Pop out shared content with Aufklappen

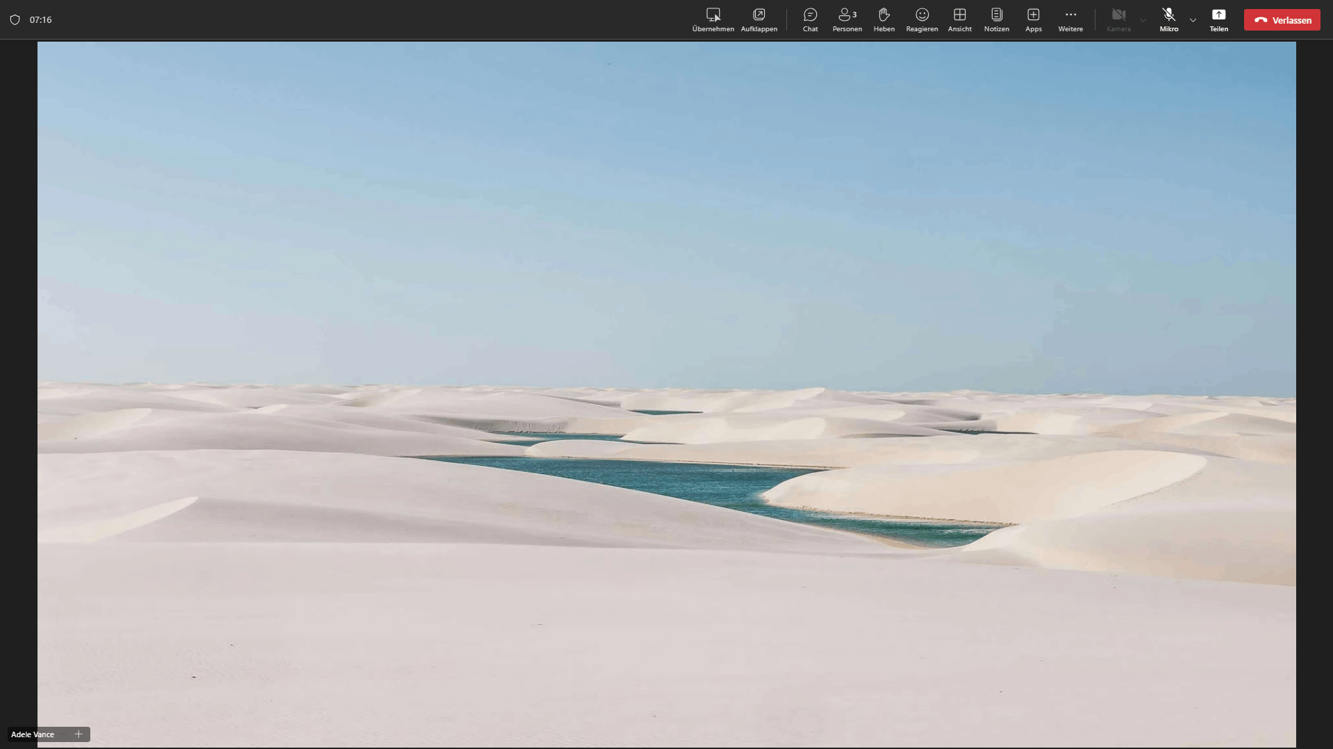pos(759,20)
